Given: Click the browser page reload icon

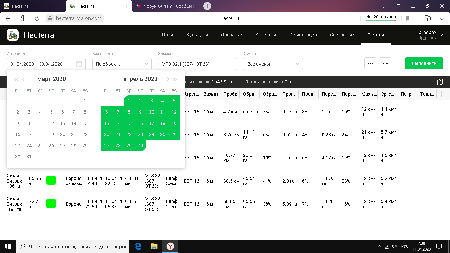Looking at the screenshot, I should point(37,18).
